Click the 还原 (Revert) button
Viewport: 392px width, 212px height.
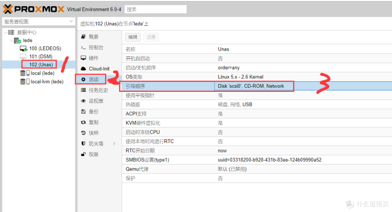tap(151, 37)
